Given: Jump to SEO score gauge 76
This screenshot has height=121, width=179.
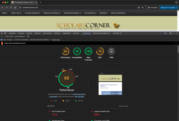Looking at the screenshot, I should [x=100, y=51].
